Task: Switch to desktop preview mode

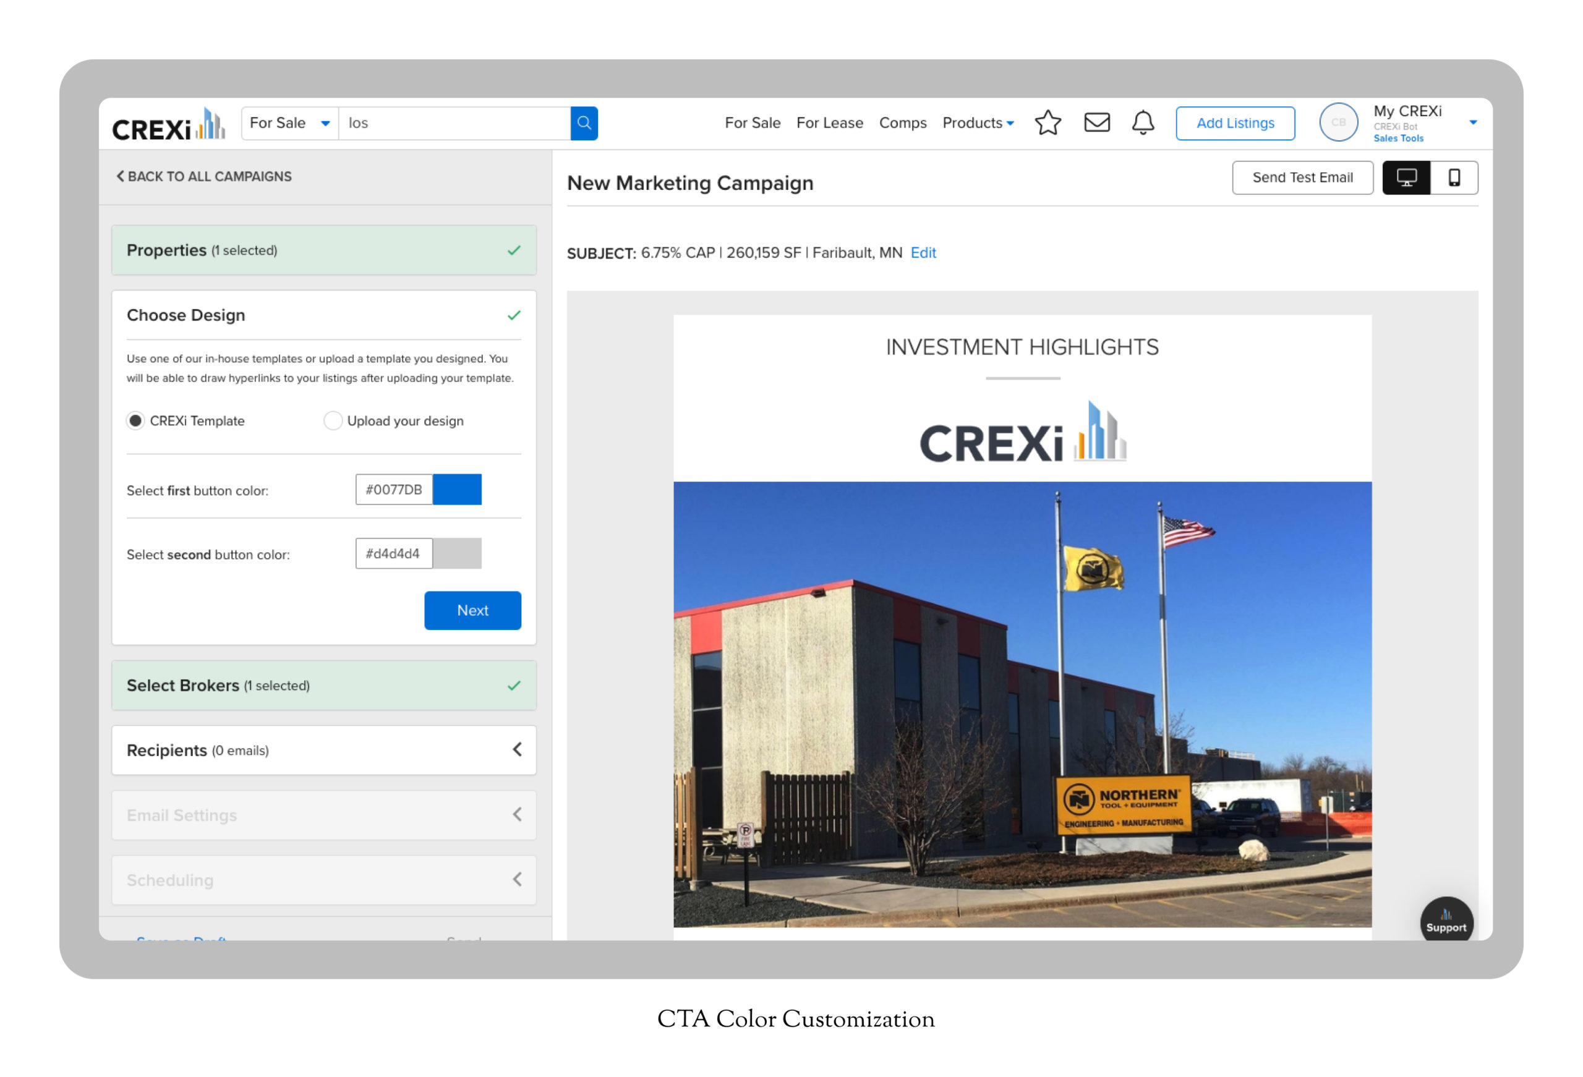Action: coord(1406,178)
